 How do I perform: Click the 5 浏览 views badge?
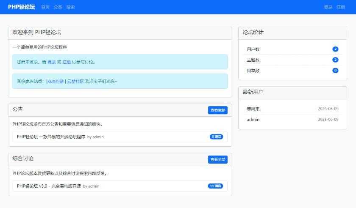(x=216, y=137)
